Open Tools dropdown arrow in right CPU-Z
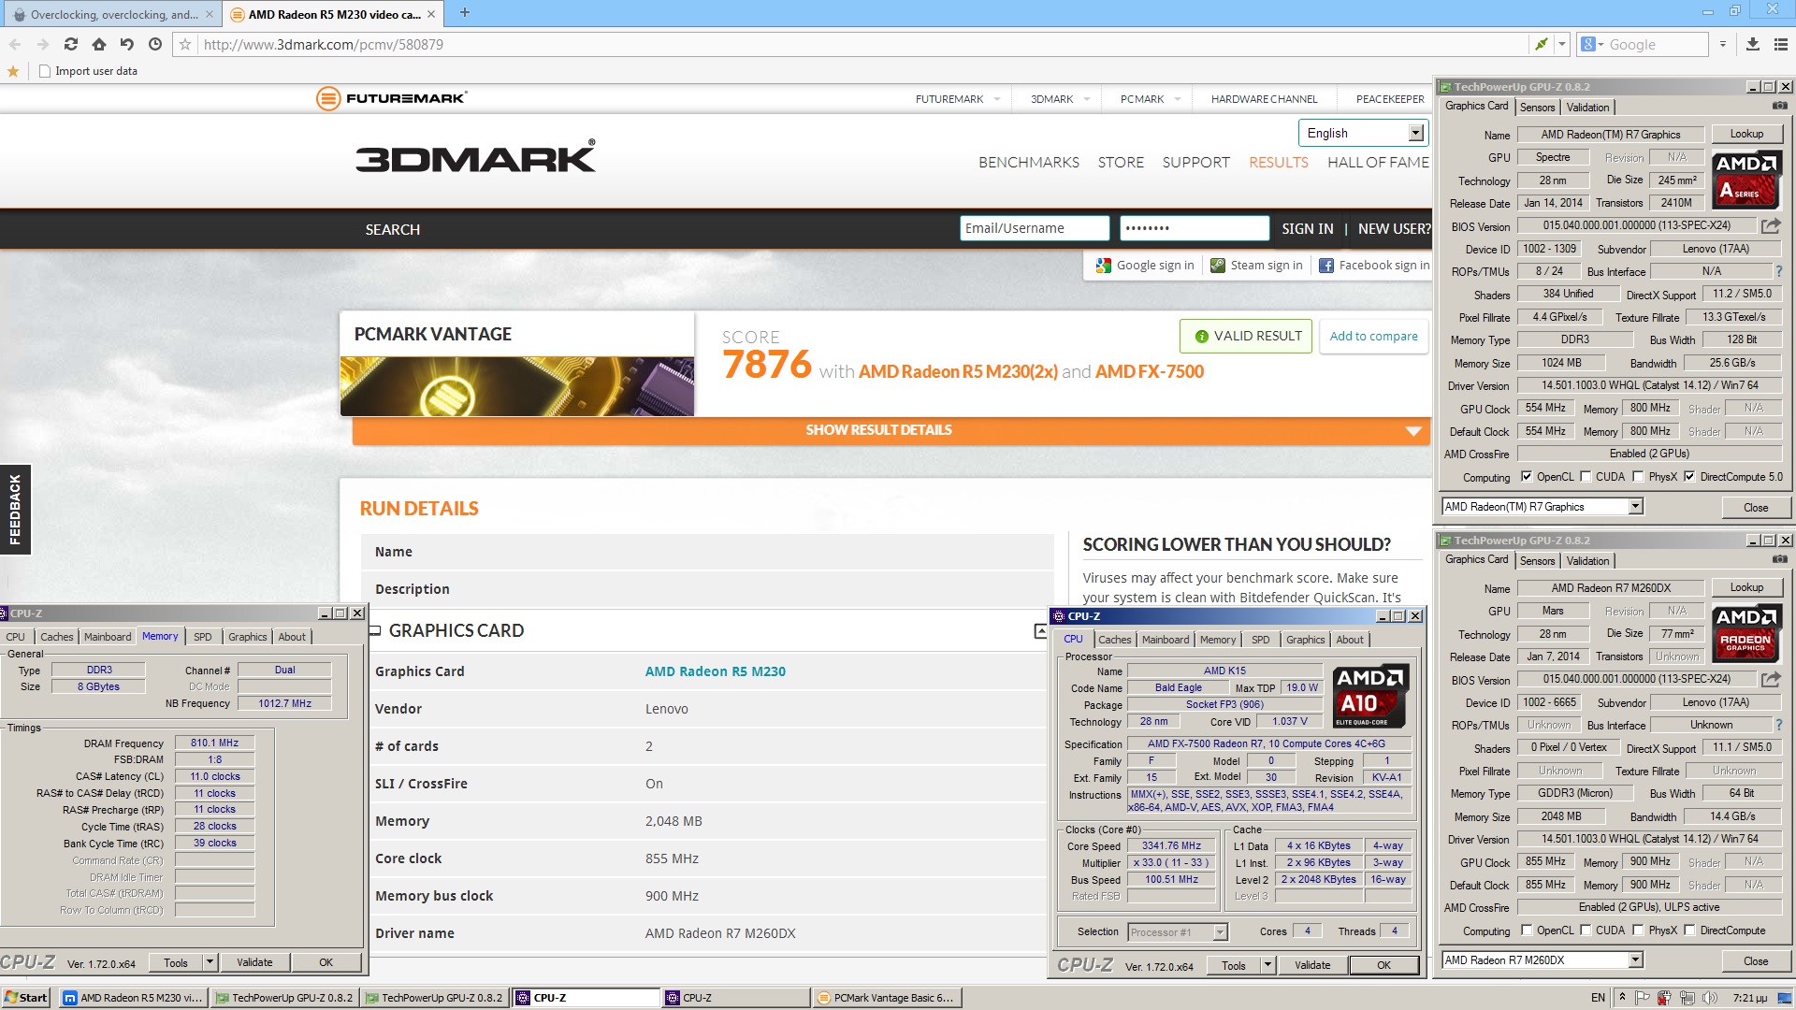 [1267, 964]
